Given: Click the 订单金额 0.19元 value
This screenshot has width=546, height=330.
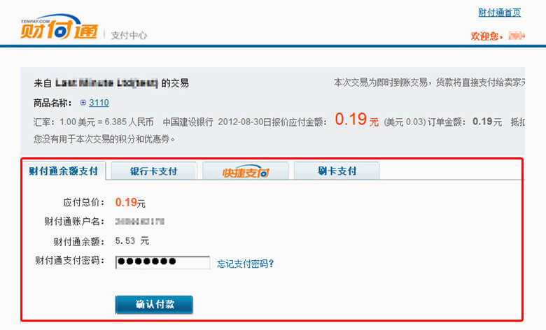Looking at the screenshot, I should click(x=487, y=122).
